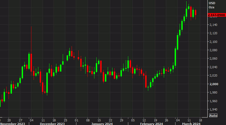Viewport: 226px width, 125px height.
Task: Click the 20 date label on time axis
Action: click(x=9, y=120)
